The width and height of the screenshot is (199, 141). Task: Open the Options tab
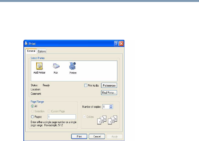42,51
